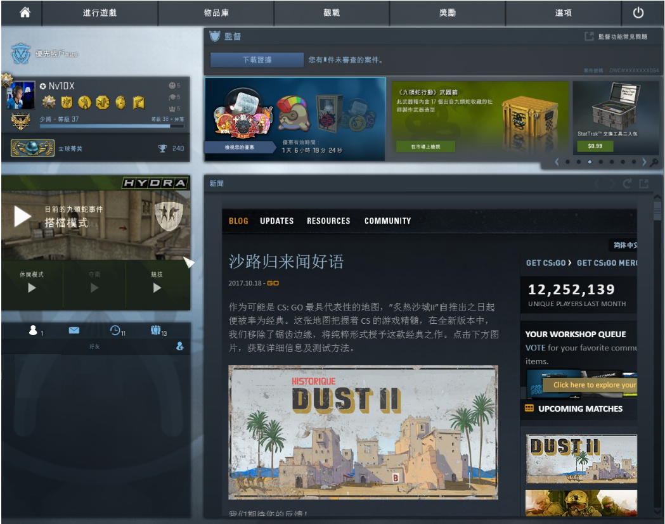Show the online friends list icon
665x524 pixels.
coord(33,330)
